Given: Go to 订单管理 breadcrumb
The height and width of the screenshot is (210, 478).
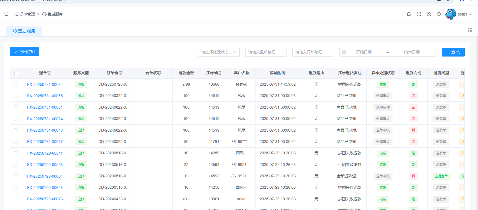Looking at the screenshot, I should [27, 14].
